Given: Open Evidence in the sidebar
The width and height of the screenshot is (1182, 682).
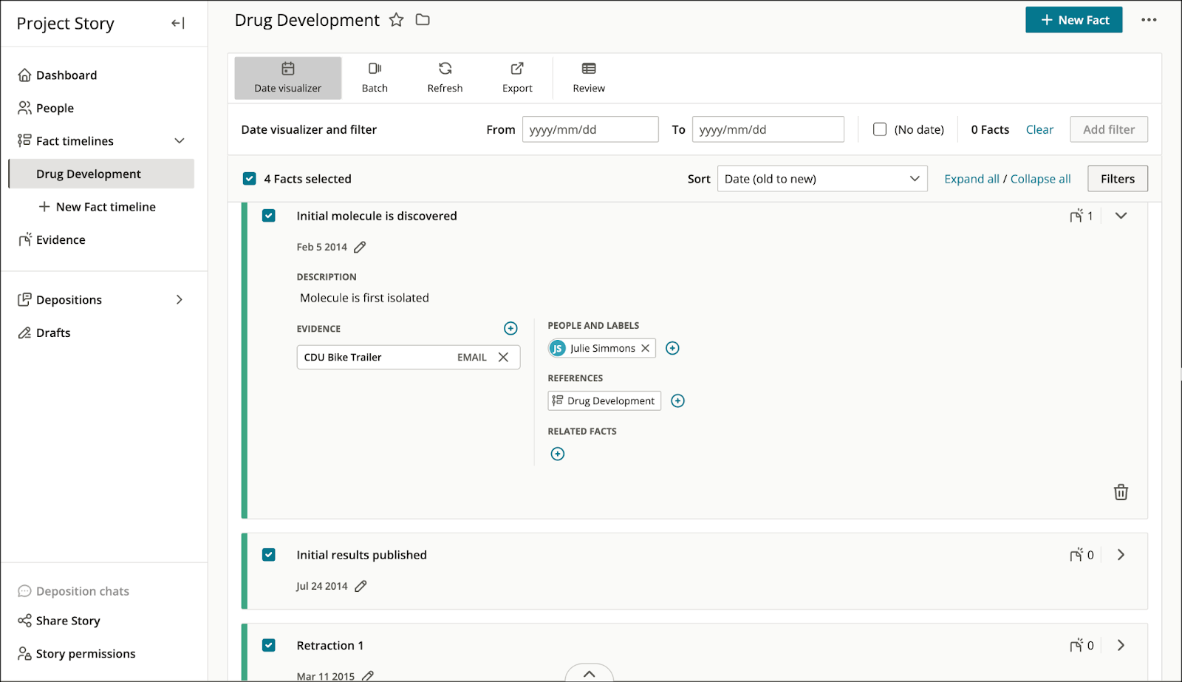Looking at the screenshot, I should pyautogui.click(x=60, y=239).
